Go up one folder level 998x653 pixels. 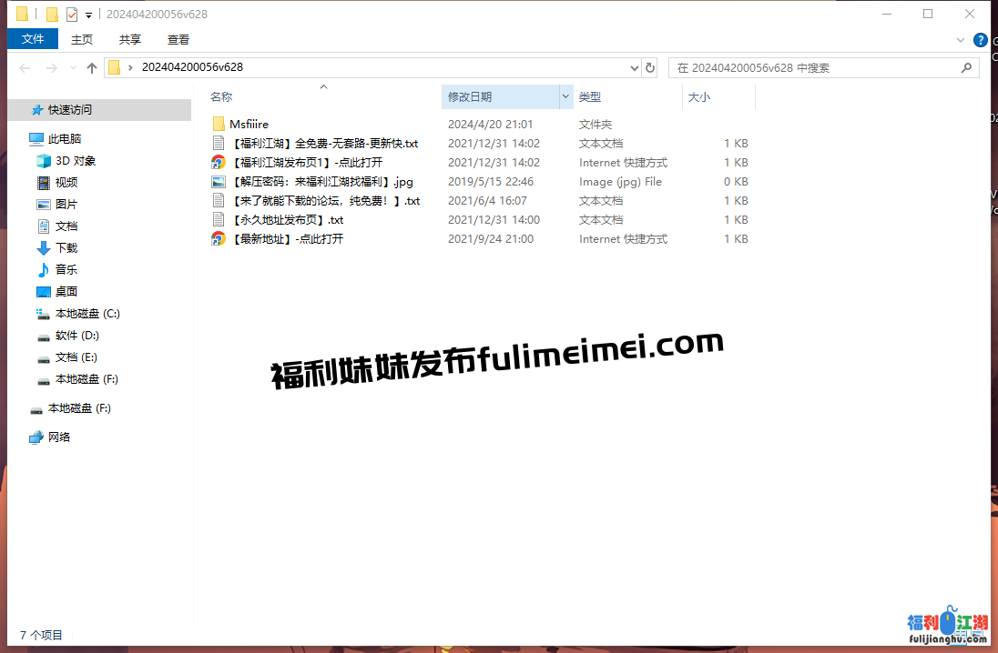click(x=92, y=67)
